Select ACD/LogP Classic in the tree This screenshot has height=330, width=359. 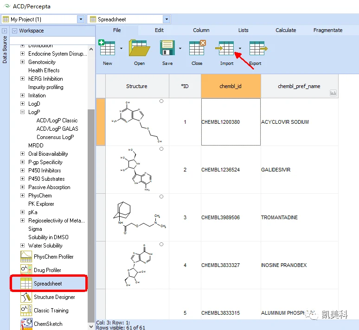pos(57,121)
